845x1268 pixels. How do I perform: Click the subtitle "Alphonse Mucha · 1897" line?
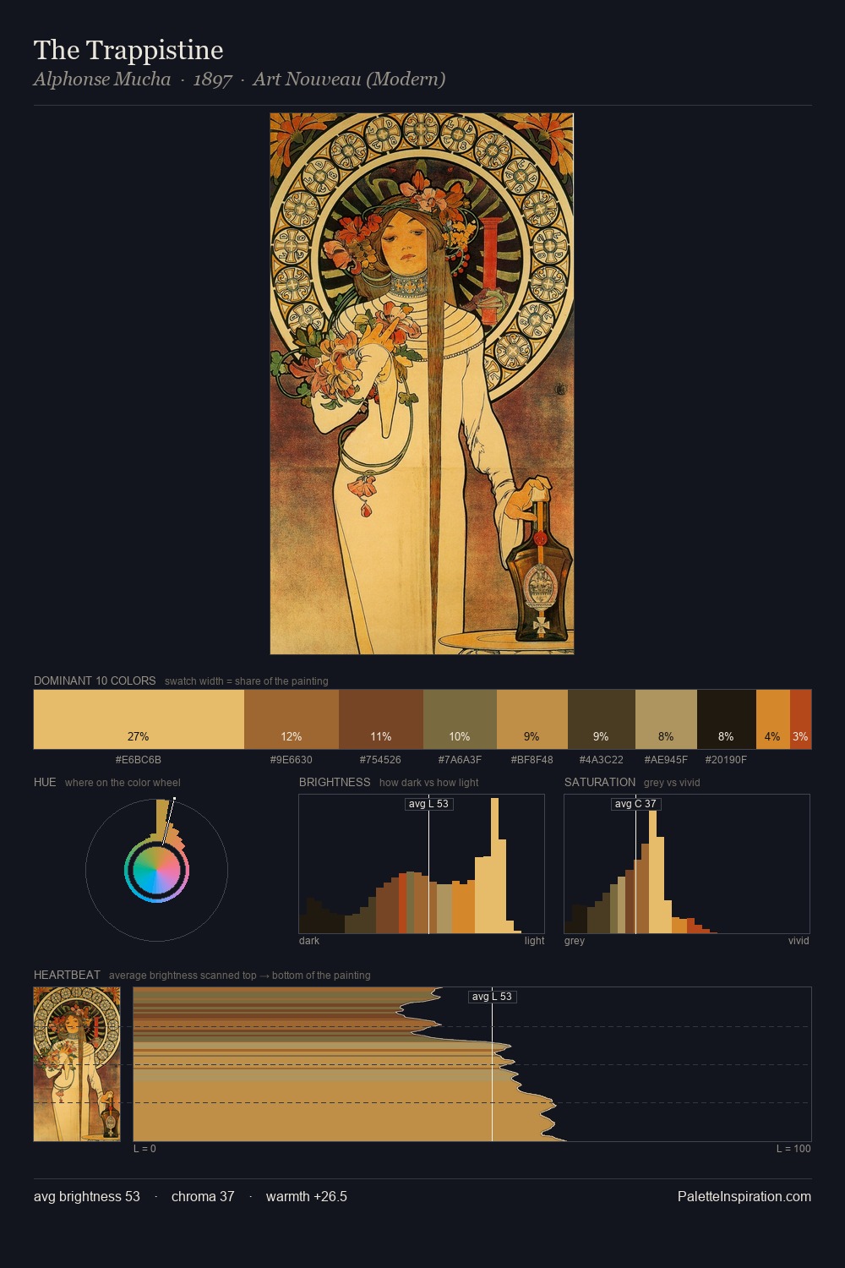[x=239, y=79]
